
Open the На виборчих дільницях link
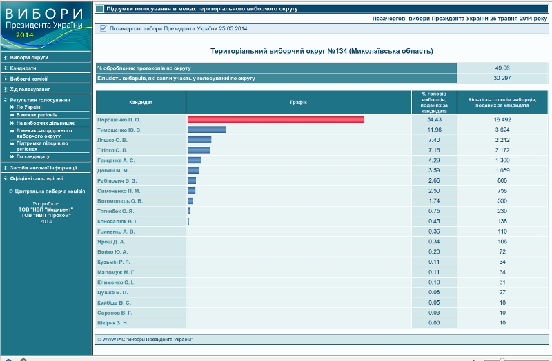point(45,123)
